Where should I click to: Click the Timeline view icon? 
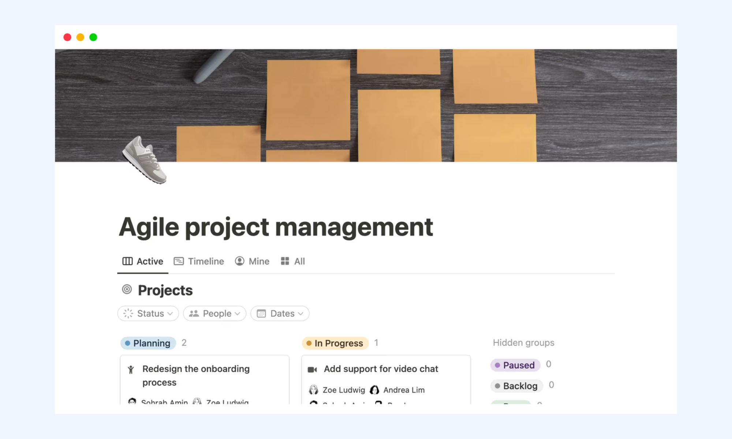179,261
